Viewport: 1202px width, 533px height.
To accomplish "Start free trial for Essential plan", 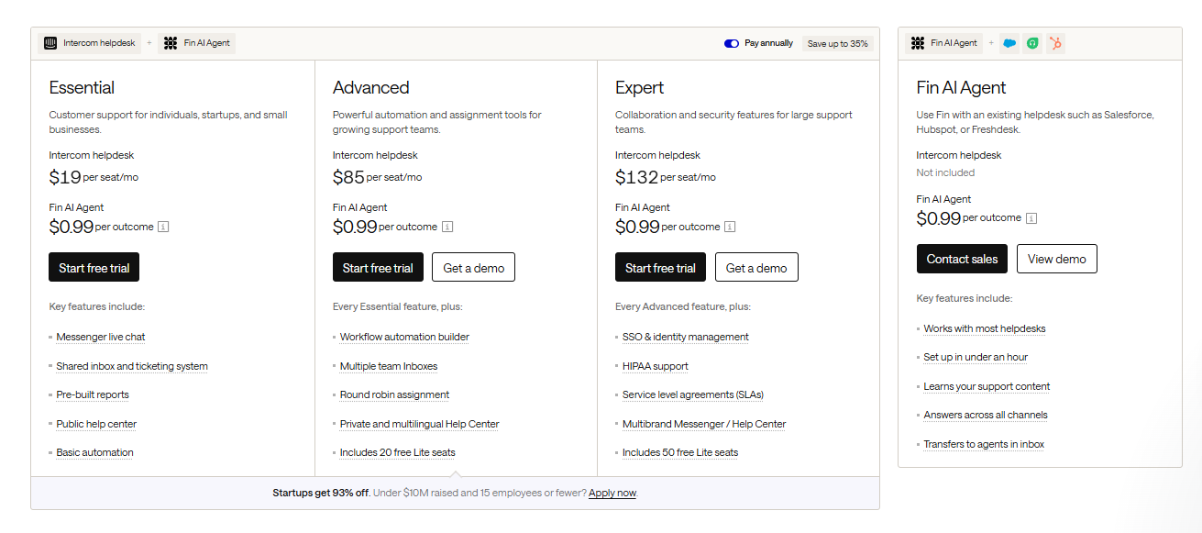I will 94,268.
